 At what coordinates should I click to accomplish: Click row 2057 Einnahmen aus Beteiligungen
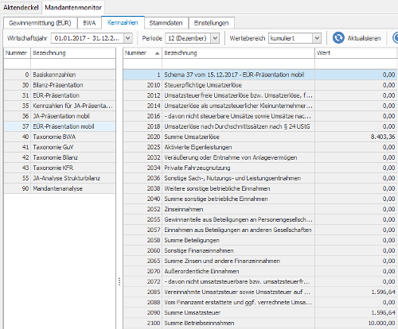260,230
